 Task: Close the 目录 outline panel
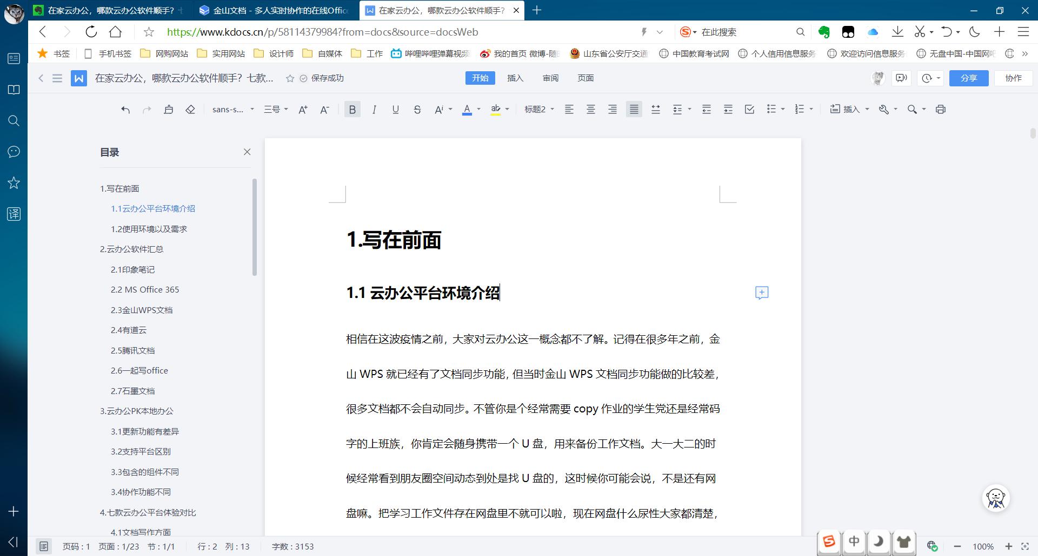pyautogui.click(x=247, y=152)
